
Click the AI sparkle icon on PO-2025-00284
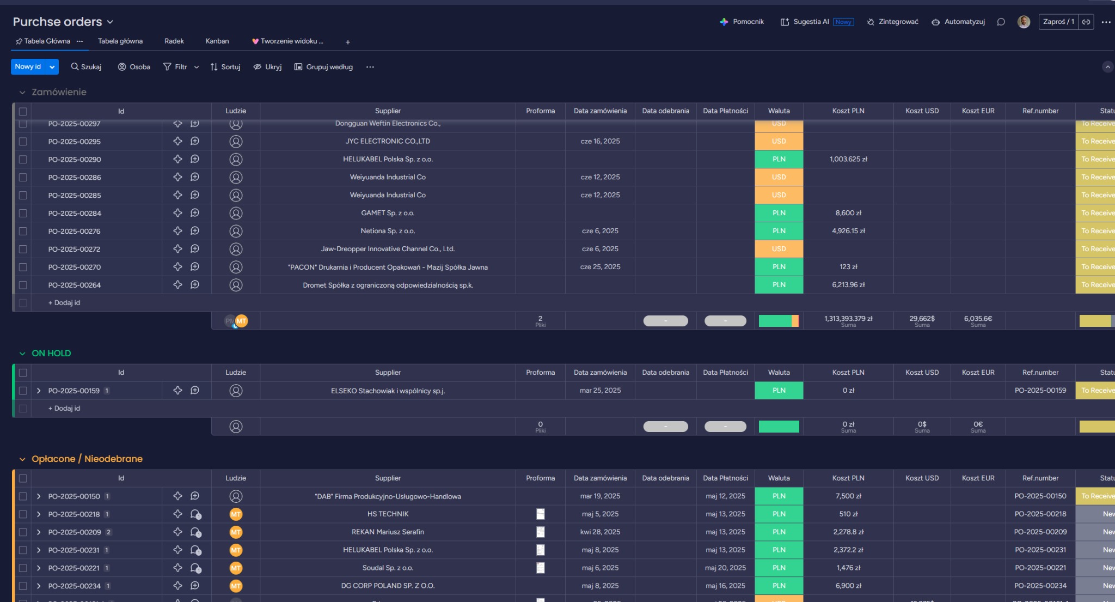click(x=177, y=213)
